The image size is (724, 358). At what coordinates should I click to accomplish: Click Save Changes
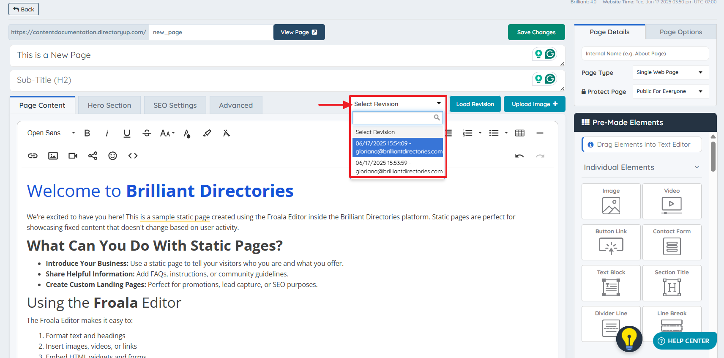[x=536, y=32]
